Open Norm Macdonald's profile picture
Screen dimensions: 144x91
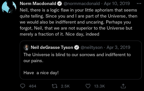click(x=9, y=7)
